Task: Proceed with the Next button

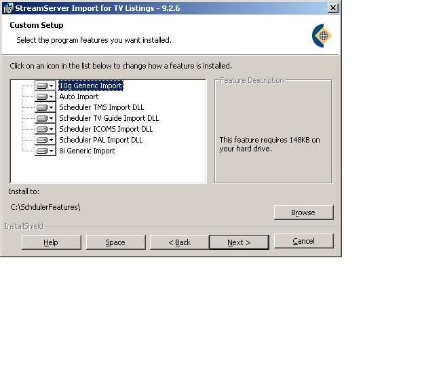Action: pyautogui.click(x=239, y=242)
